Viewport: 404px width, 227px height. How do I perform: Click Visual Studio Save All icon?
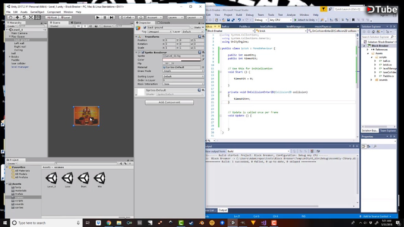pos(233,20)
